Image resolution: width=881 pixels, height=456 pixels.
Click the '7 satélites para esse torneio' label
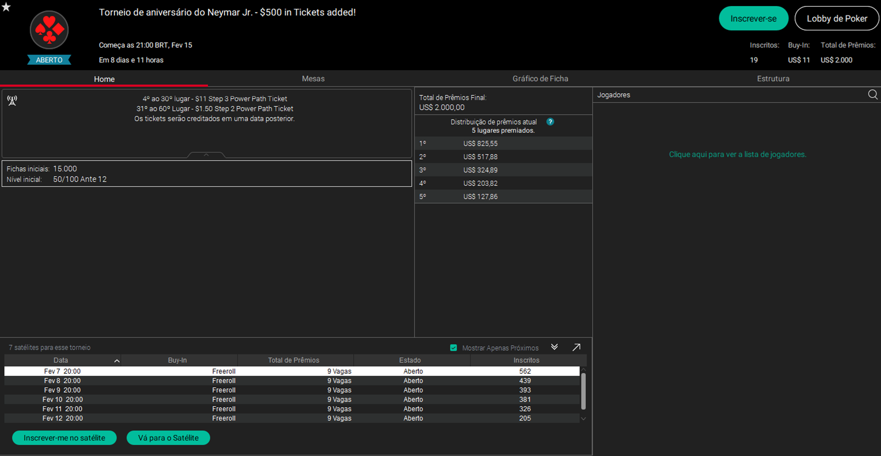pos(50,347)
